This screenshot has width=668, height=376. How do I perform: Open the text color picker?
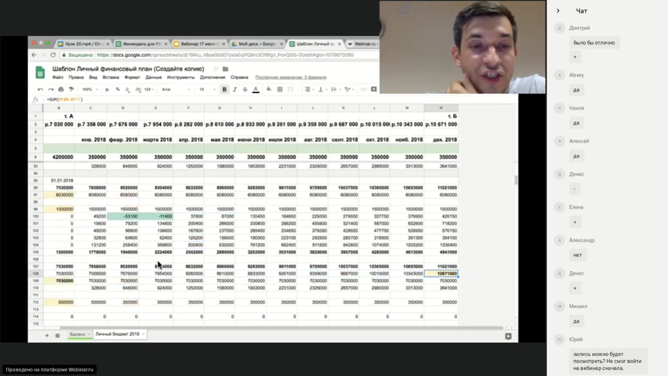(x=256, y=90)
